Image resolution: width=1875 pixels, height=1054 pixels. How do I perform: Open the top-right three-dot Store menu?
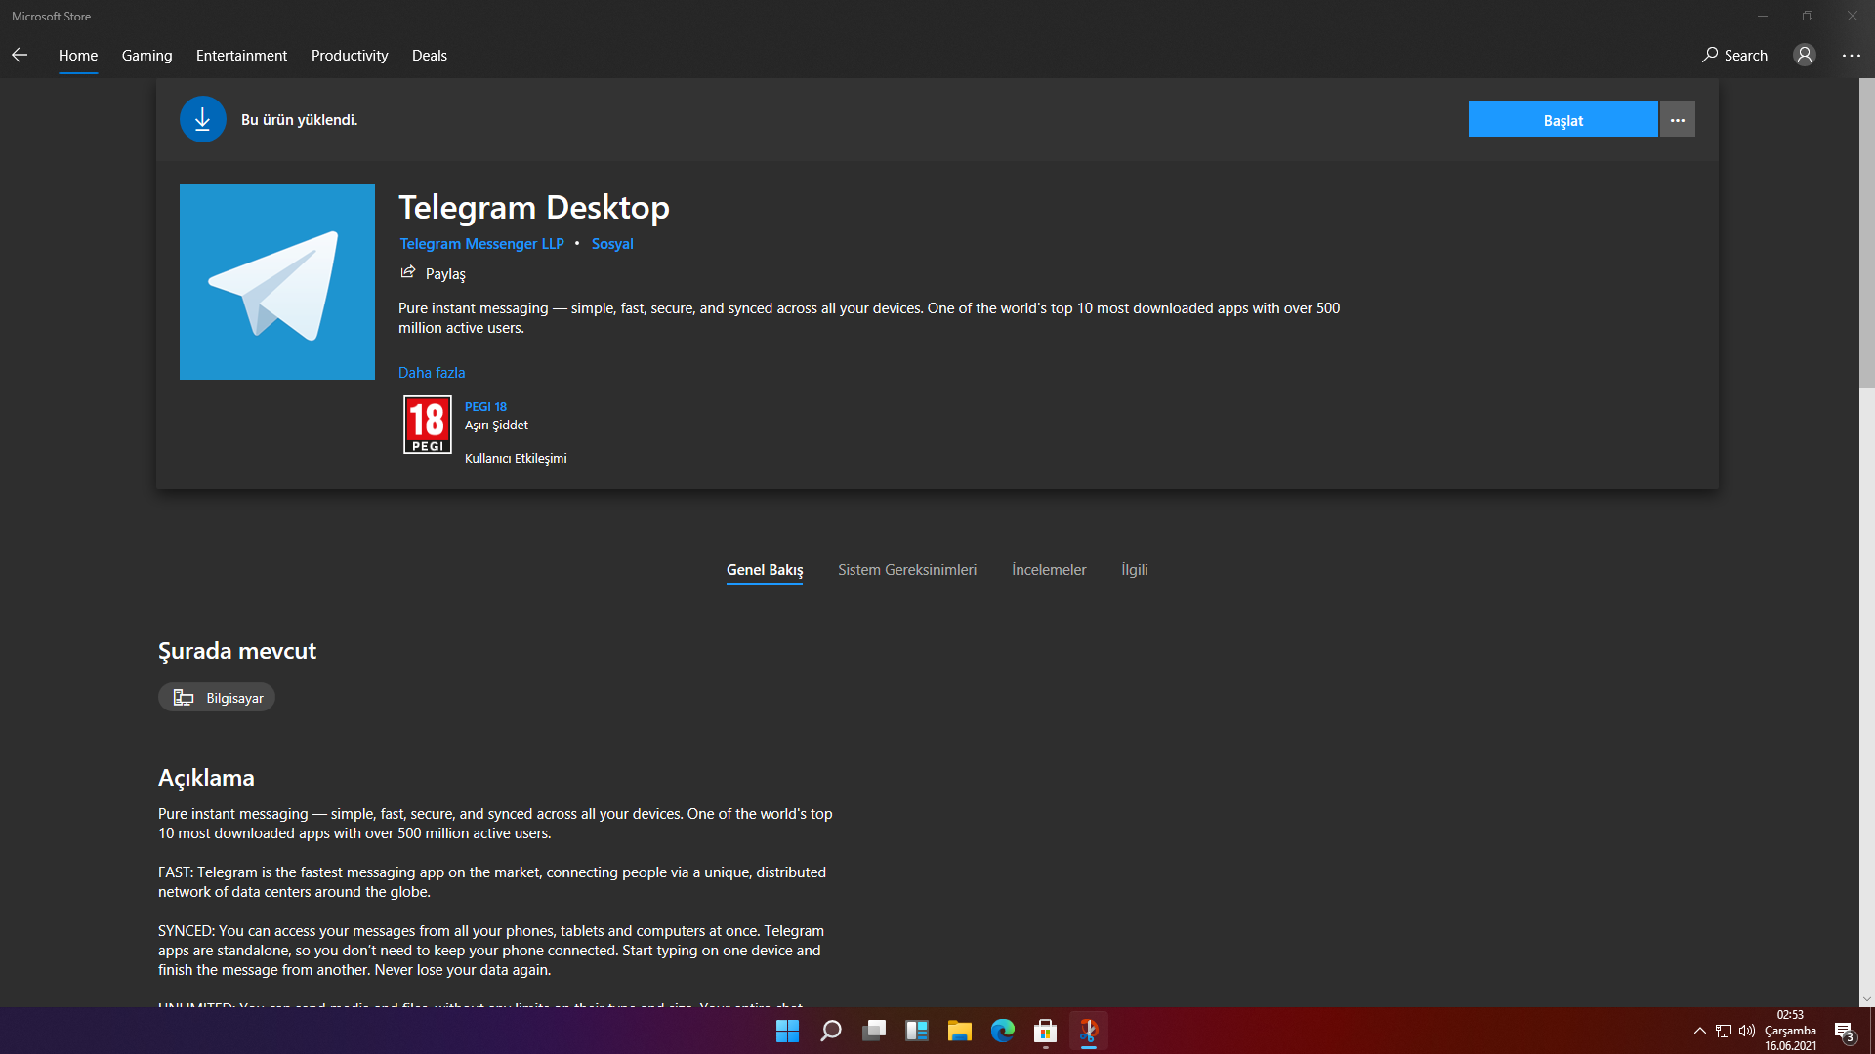(x=1851, y=55)
